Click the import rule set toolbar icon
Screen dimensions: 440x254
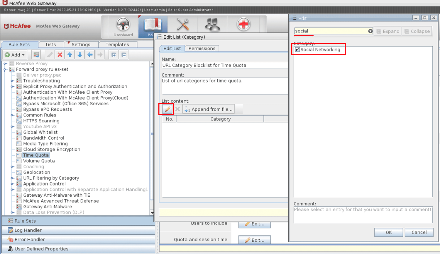click(x=36, y=55)
